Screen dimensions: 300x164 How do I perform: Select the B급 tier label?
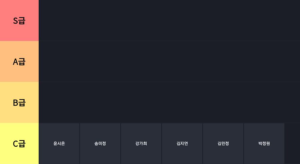tap(19, 103)
